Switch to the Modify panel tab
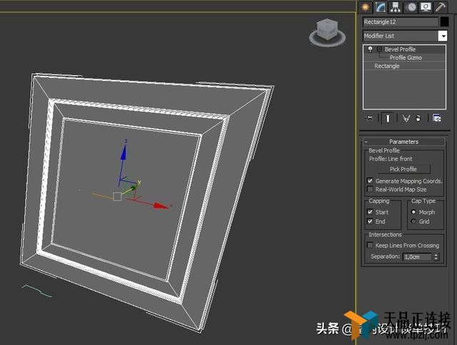457x345 pixels. pos(381,7)
